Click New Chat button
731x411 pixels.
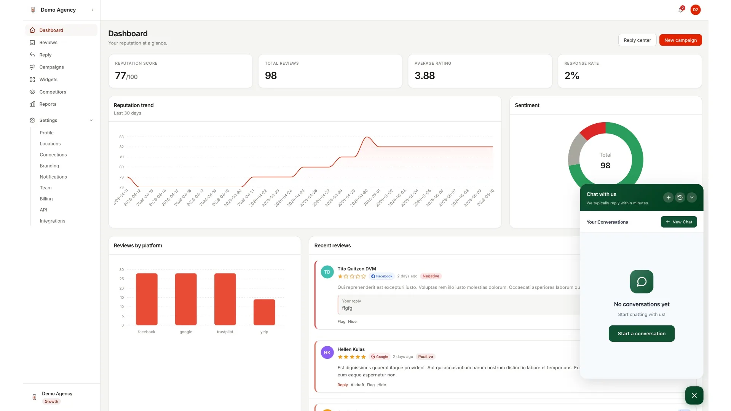point(678,222)
